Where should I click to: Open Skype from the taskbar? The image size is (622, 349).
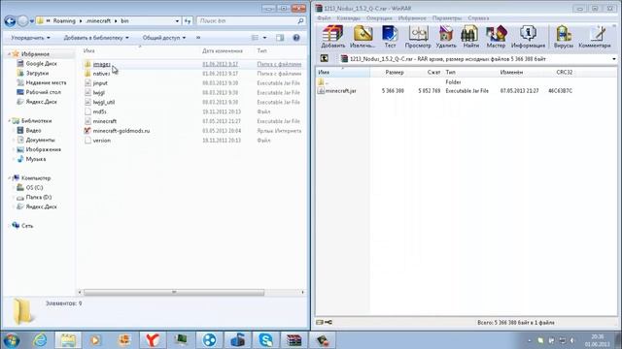click(265, 340)
